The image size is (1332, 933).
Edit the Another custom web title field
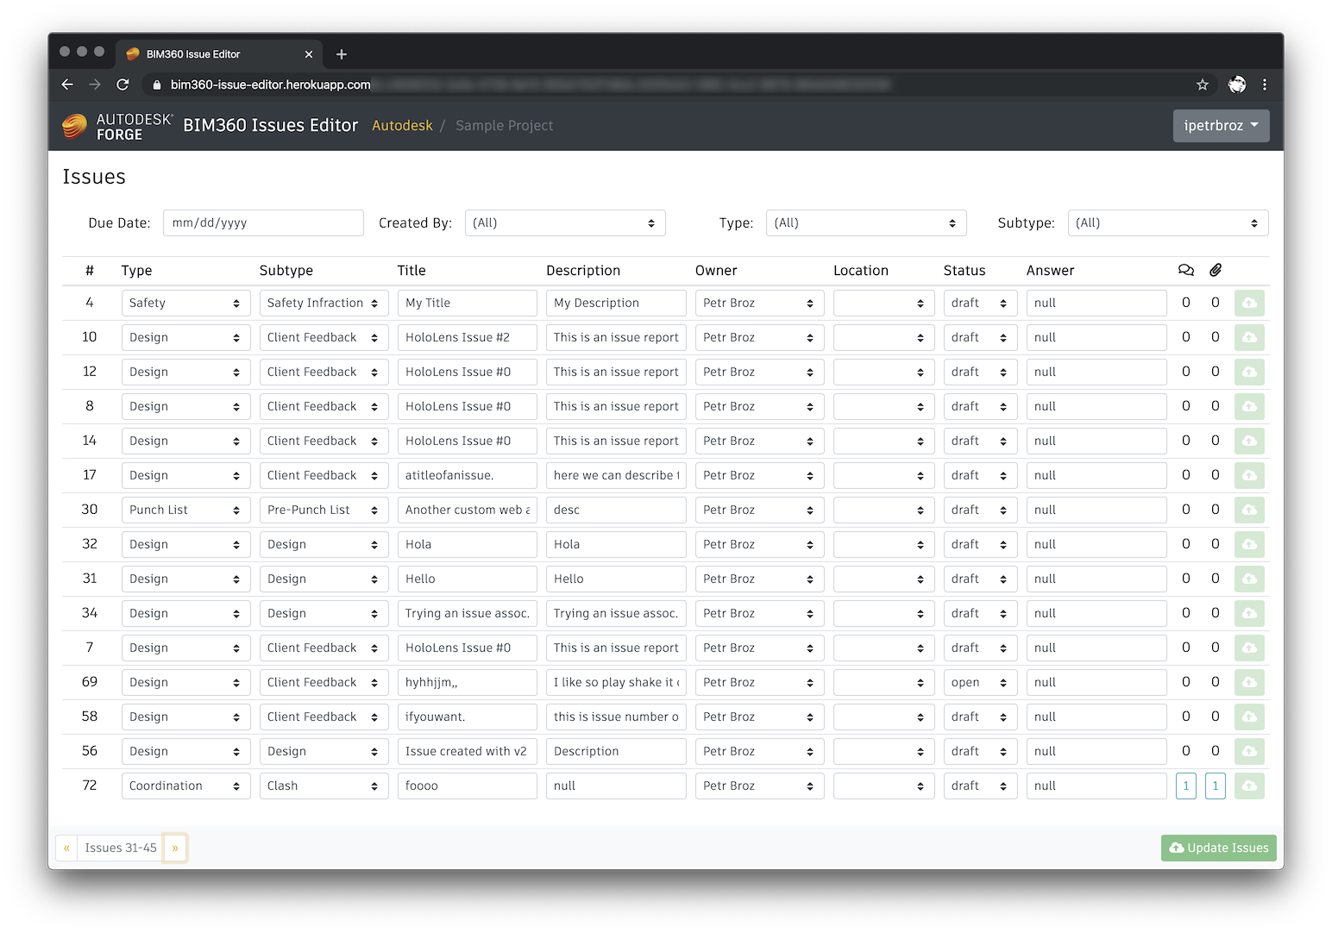(x=467, y=510)
